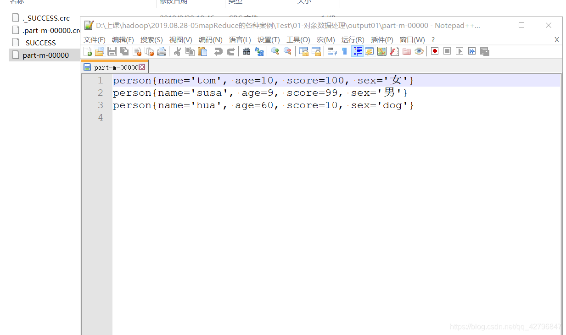The image size is (566, 335).
Task: Open Folder as Workspace icon
Action: coord(406,51)
